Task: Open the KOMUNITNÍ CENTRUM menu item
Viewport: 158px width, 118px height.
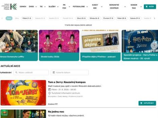Action: (114, 7)
